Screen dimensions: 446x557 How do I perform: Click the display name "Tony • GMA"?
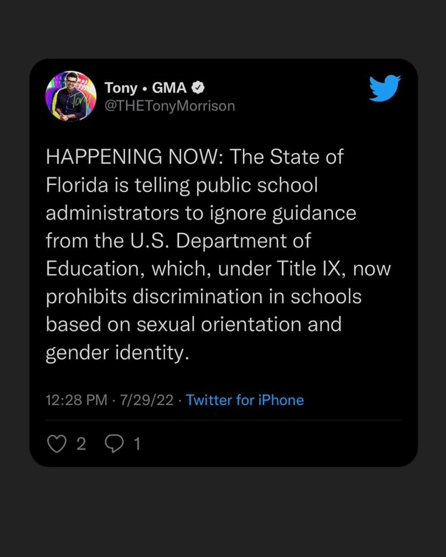(x=145, y=87)
